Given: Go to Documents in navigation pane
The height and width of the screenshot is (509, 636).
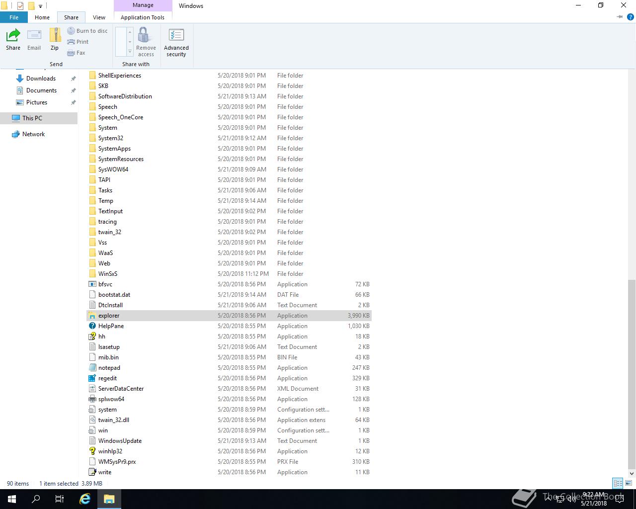Looking at the screenshot, I should [x=41, y=90].
